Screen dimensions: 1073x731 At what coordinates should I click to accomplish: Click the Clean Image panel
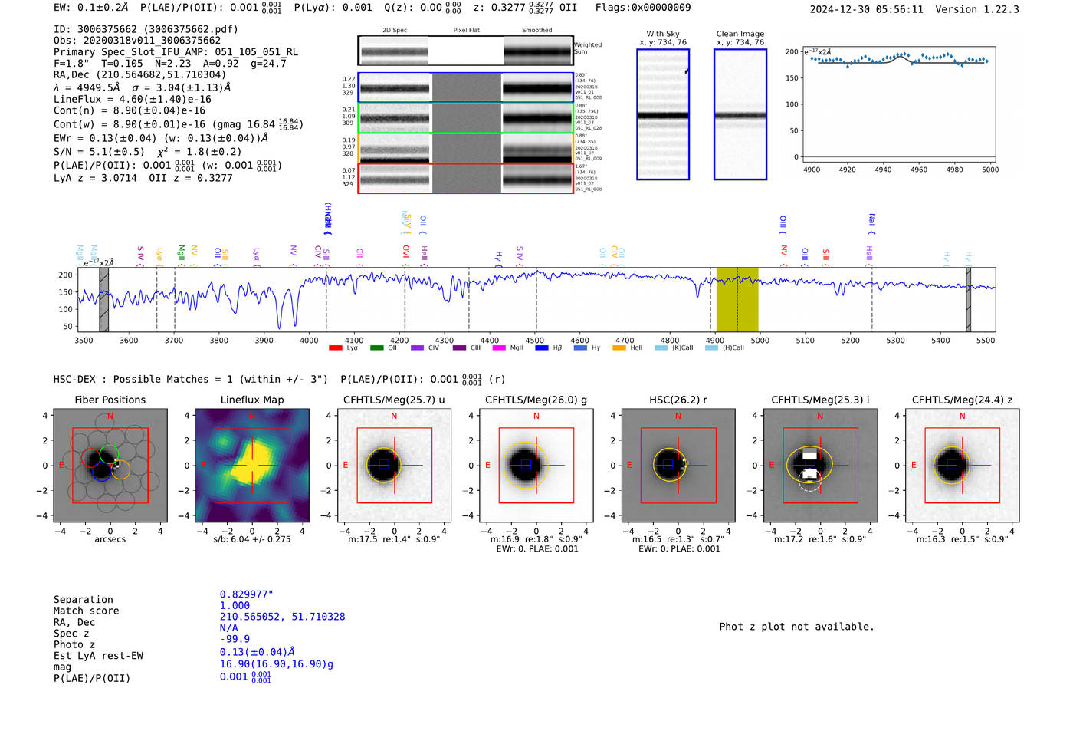click(x=740, y=114)
